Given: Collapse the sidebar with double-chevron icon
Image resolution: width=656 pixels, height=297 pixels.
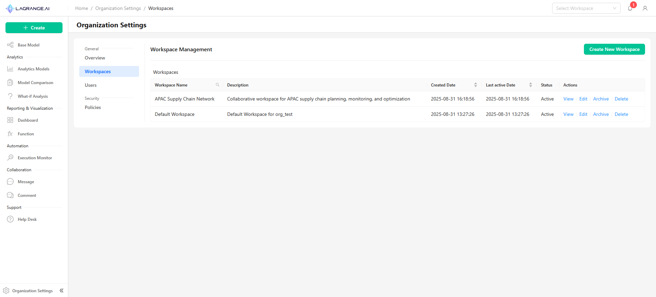Looking at the screenshot, I should click(x=61, y=291).
